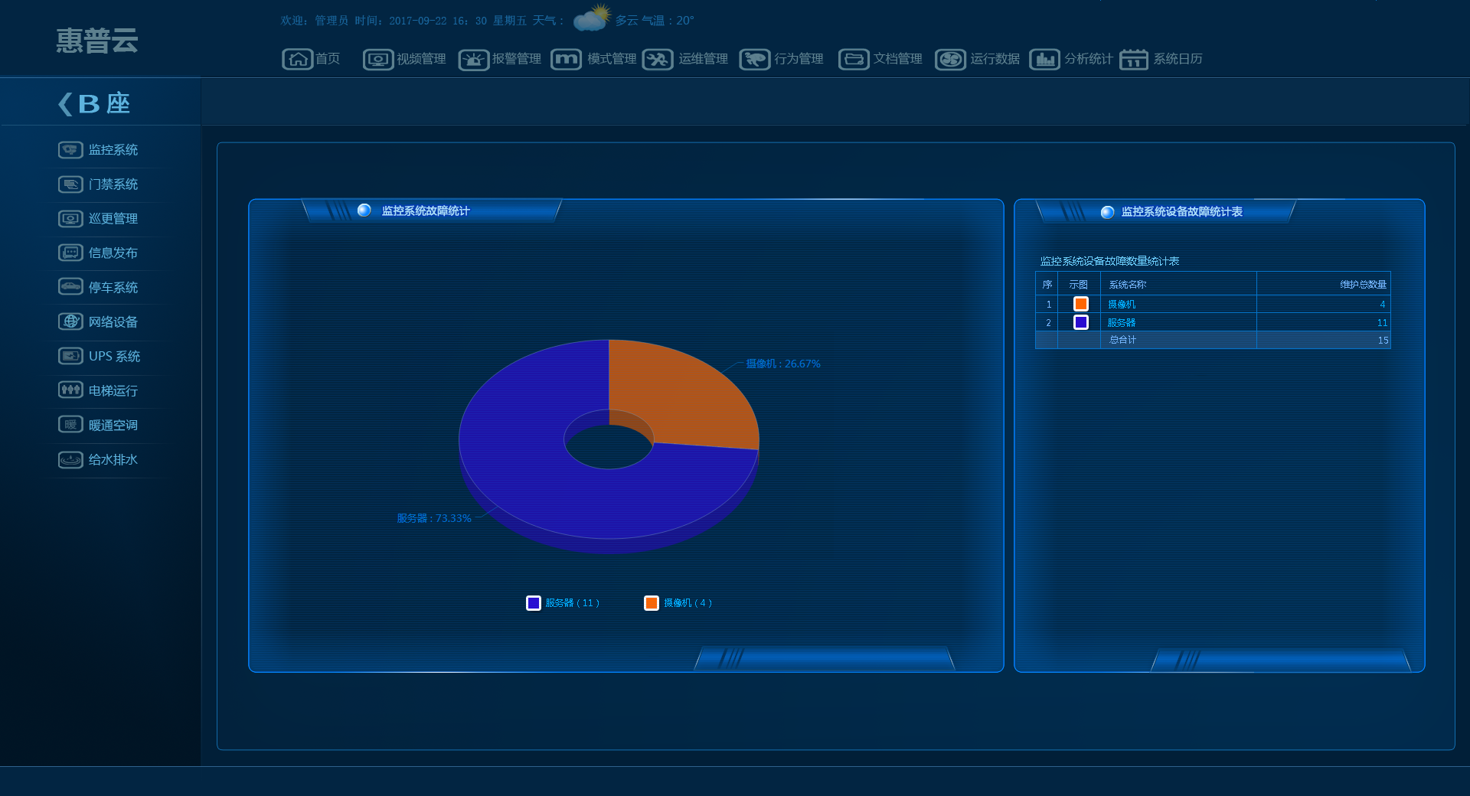Click the 巡更管理 sidebar icon
This screenshot has width=1470, height=796.
click(x=70, y=219)
